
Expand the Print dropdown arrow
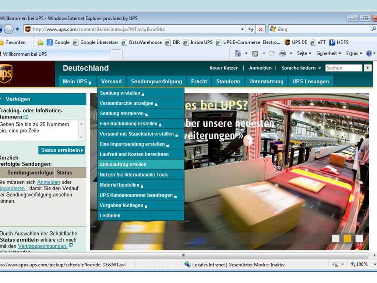coord(291,53)
